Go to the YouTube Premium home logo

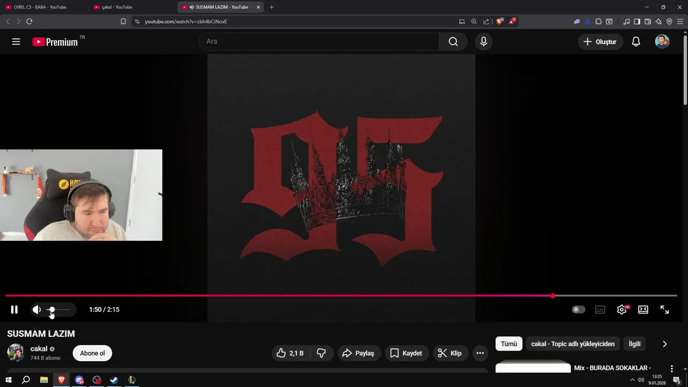click(x=55, y=42)
